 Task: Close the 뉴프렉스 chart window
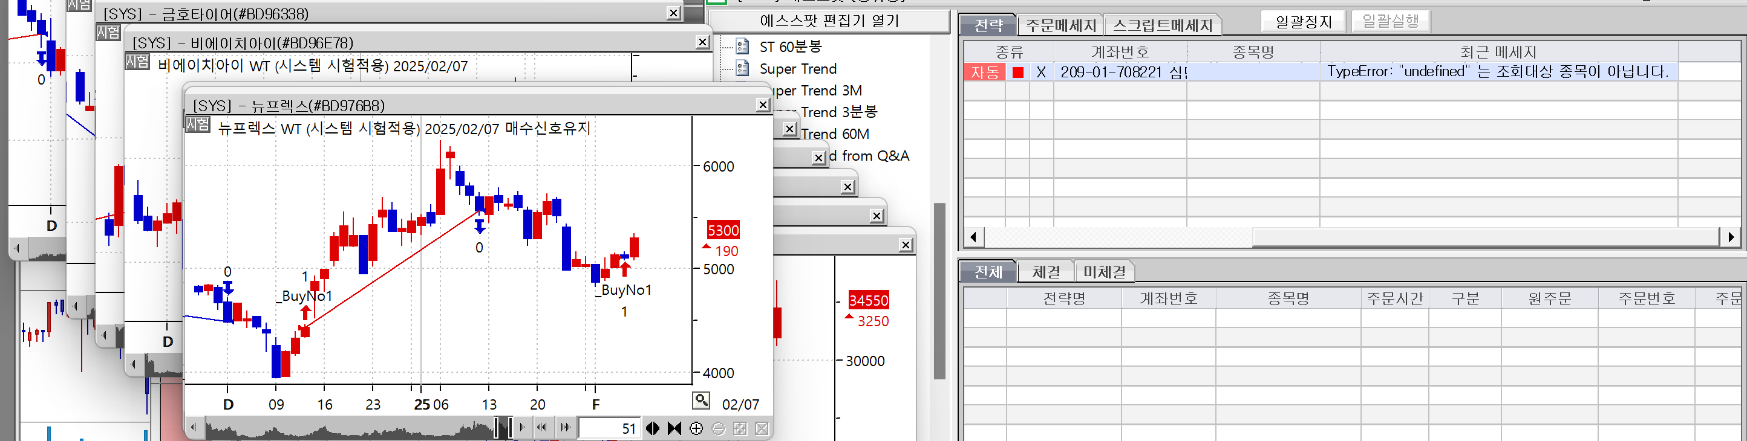click(763, 105)
